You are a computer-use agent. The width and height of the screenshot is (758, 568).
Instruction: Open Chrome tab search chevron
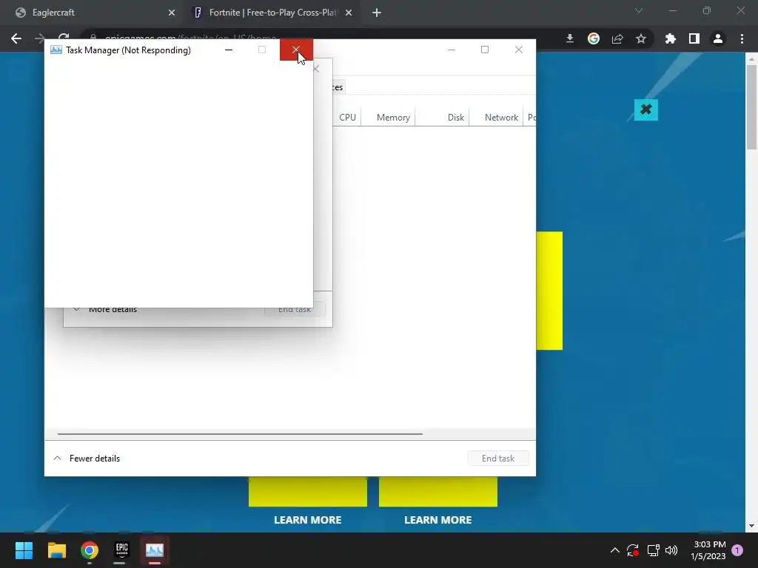[639, 10]
